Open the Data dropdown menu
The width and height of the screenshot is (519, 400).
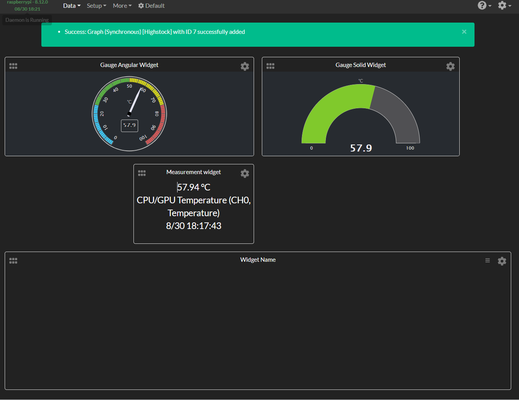tap(71, 5)
